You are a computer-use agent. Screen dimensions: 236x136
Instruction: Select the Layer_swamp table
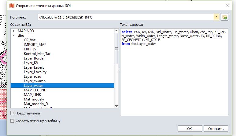tap(35, 81)
